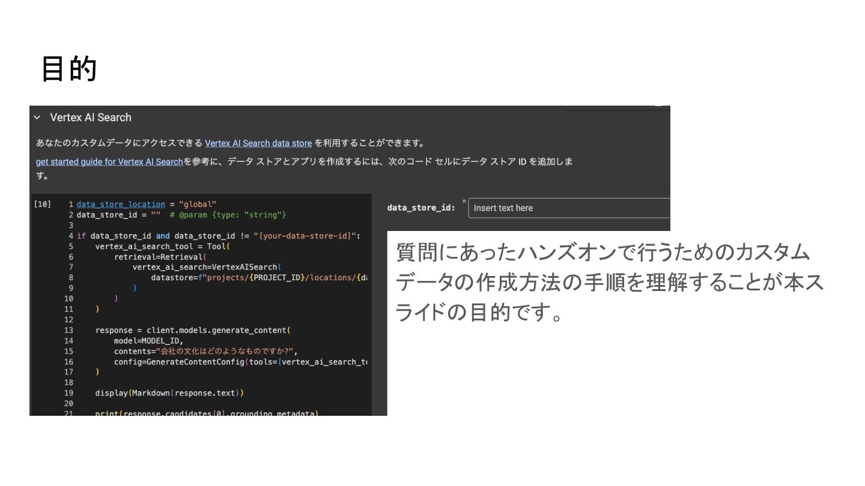
Task: Click the model=MODEL_ID line
Action: pos(148,341)
